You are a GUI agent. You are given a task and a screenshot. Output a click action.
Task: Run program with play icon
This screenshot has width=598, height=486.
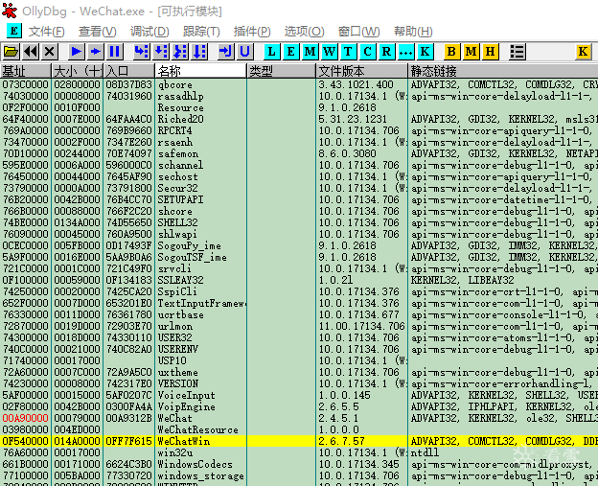point(77,52)
